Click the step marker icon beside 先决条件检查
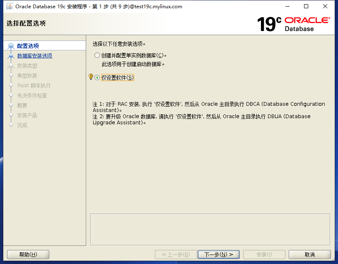338x264 pixels. (11, 95)
